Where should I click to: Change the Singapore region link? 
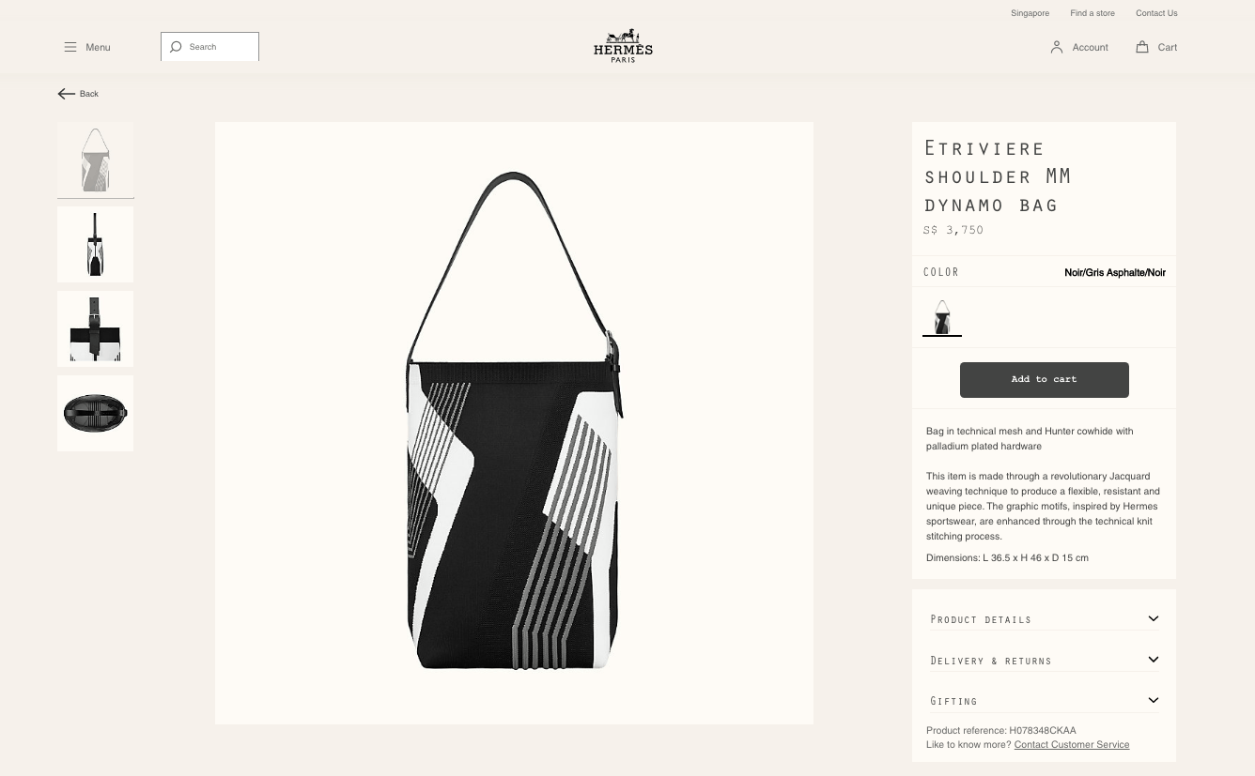pos(1030,13)
